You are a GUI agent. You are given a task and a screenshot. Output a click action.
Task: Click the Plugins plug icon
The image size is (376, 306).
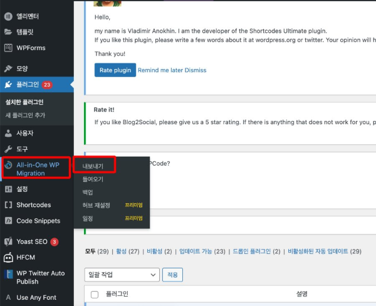point(8,85)
